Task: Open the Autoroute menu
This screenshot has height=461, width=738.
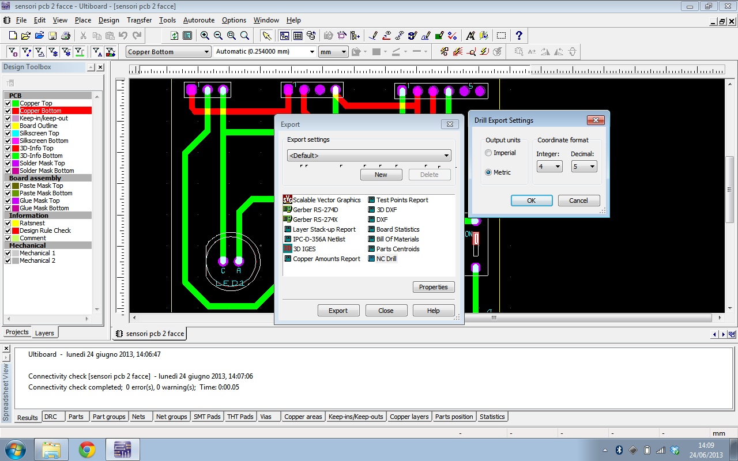Action: pos(198,20)
